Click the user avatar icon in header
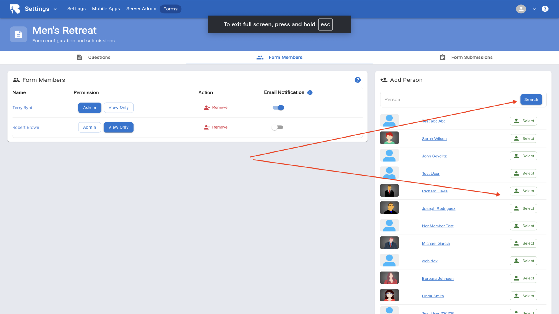 (521, 9)
